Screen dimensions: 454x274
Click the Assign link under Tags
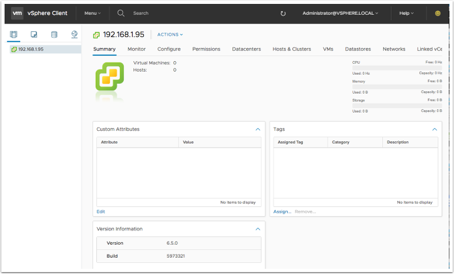pos(282,212)
